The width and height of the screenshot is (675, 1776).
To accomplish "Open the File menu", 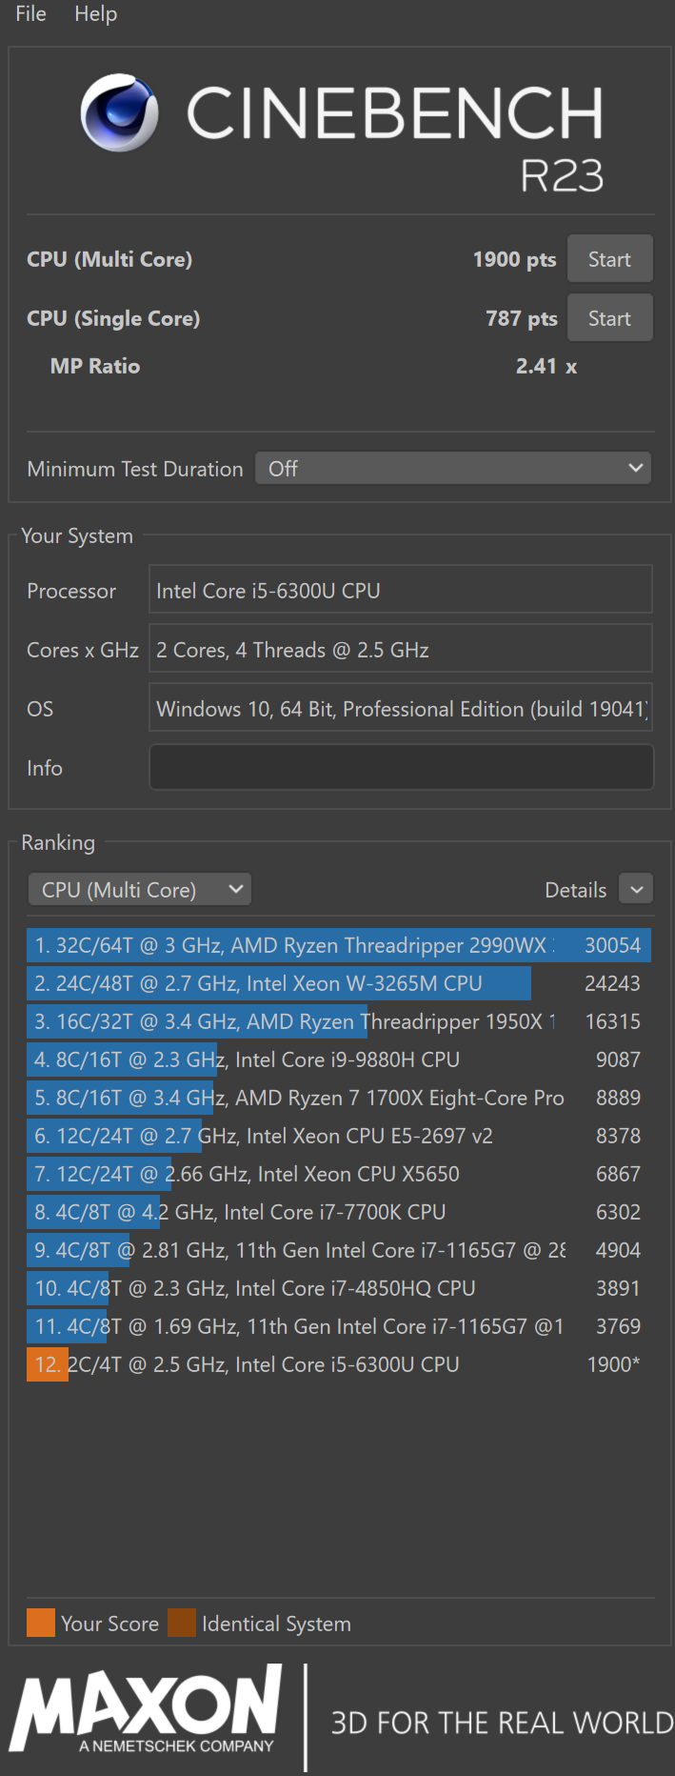I will [x=31, y=14].
